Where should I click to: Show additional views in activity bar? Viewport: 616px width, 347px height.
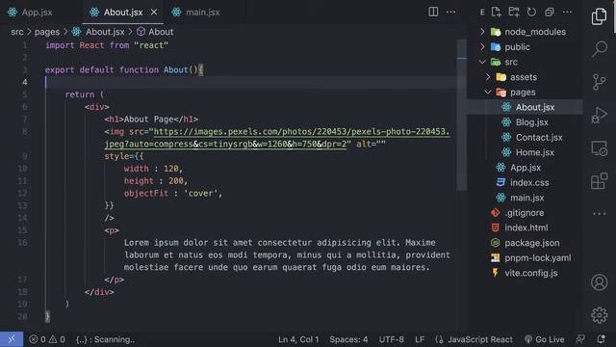[x=599, y=214]
